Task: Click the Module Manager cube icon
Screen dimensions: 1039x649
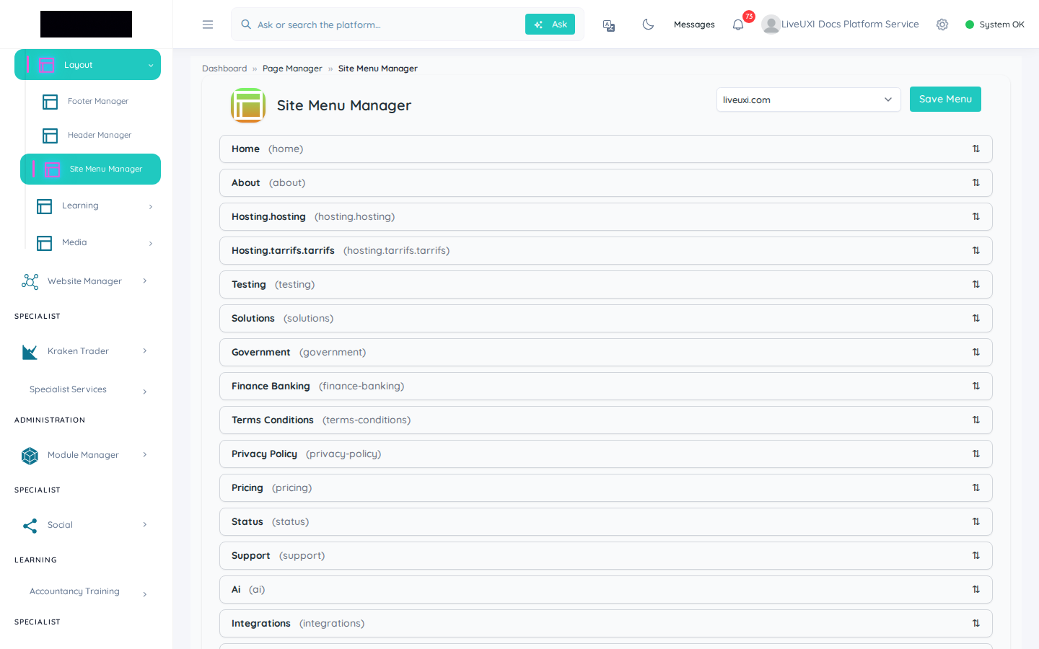Action: coord(30,455)
